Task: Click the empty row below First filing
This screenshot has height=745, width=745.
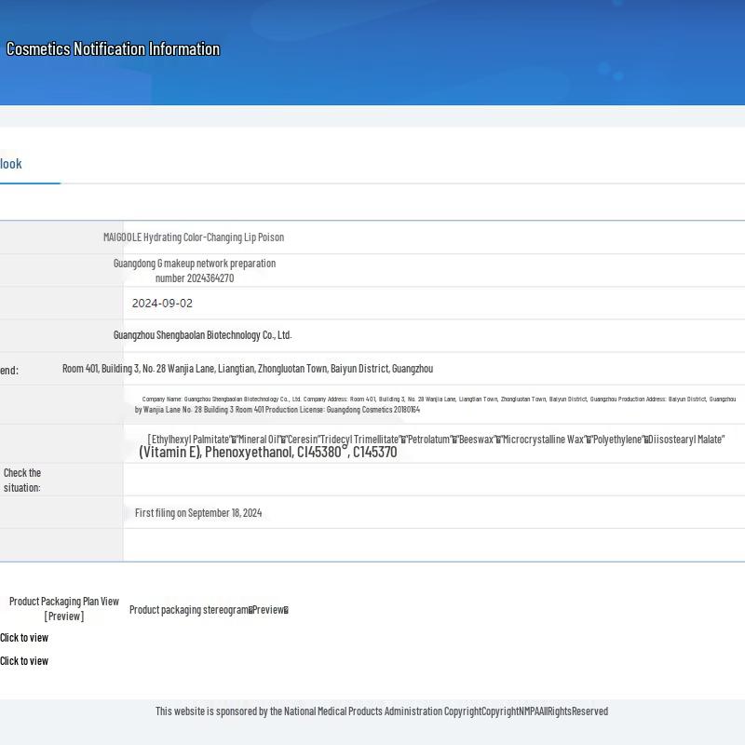Action: pyautogui.click(x=433, y=545)
